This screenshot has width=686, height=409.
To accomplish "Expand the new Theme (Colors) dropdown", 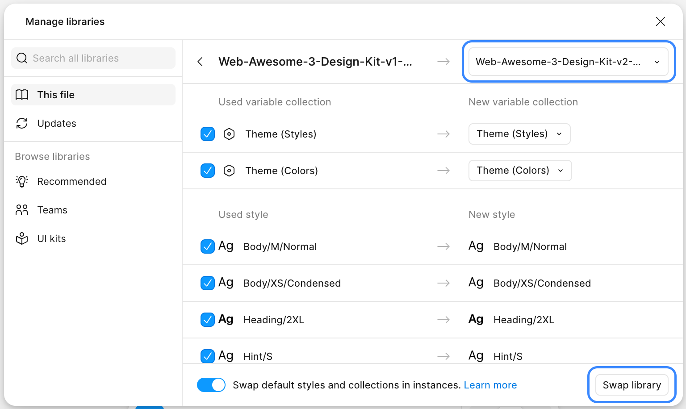I will coord(520,171).
